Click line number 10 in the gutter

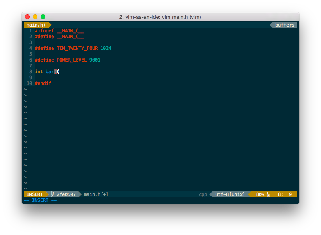click(29, 83)
